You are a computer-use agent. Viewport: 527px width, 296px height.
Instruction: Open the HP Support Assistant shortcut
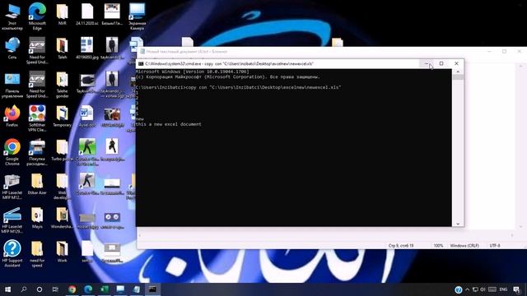pyautogui.click(x=12, y=253)
